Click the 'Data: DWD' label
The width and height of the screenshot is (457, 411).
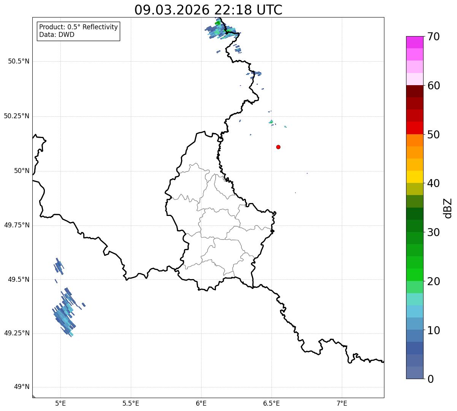tap(57, 35)
